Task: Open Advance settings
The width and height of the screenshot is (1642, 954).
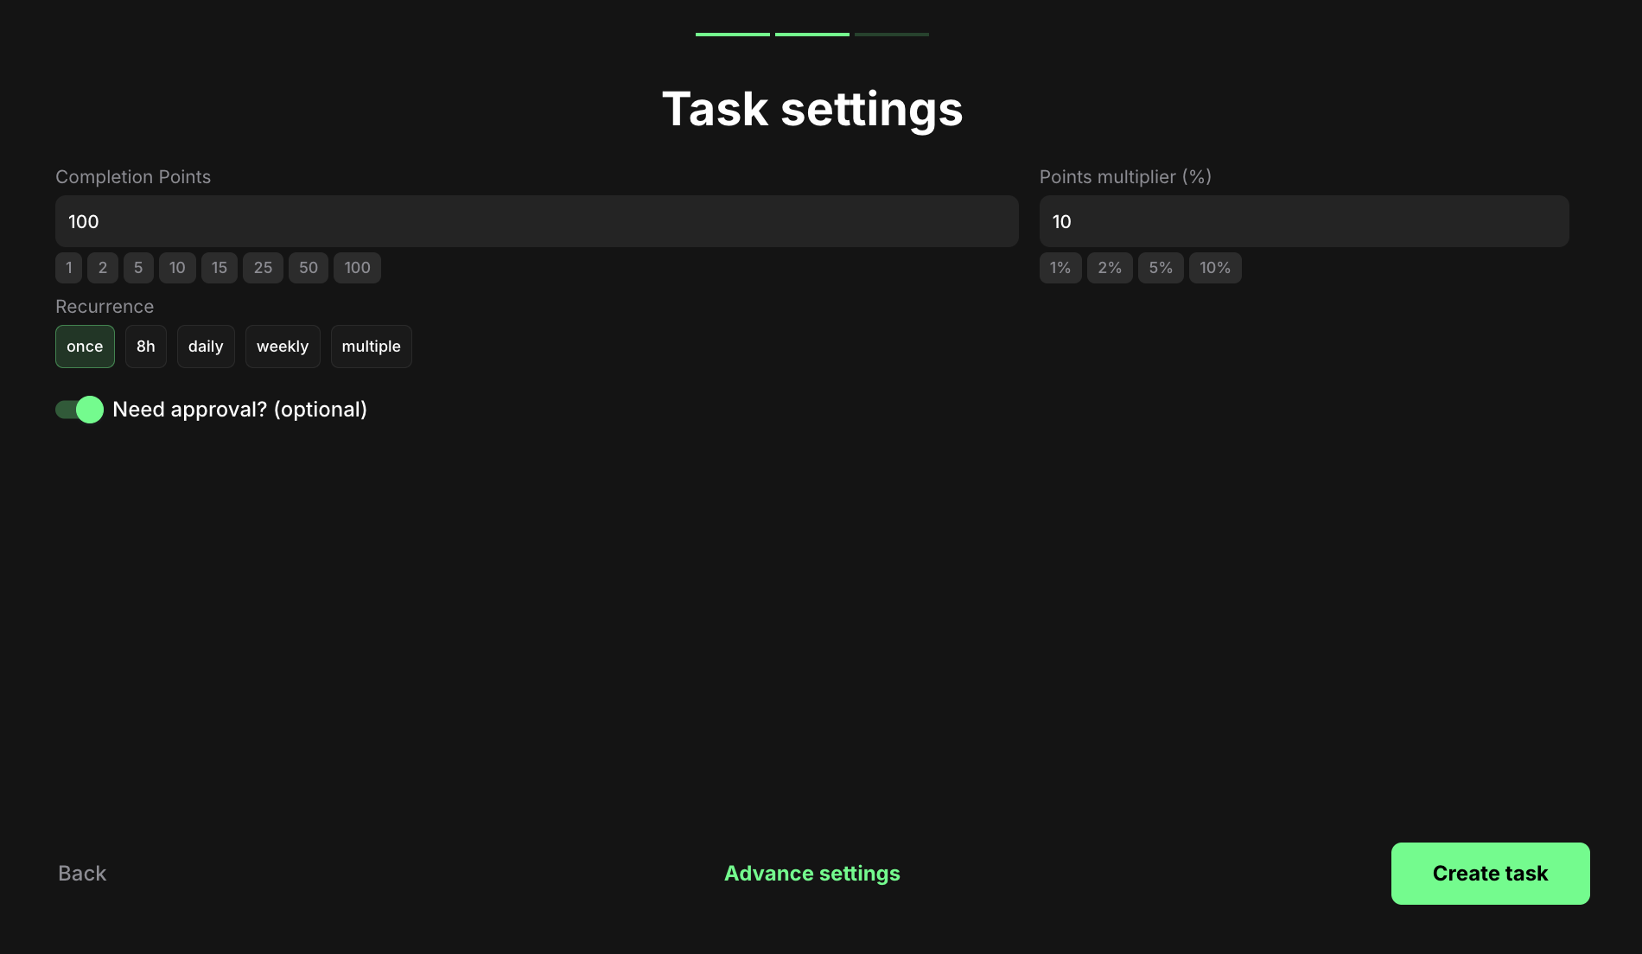Action: (x=812, y=874)
